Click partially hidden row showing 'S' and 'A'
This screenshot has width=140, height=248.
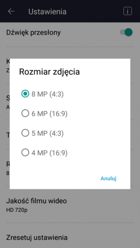8,102
